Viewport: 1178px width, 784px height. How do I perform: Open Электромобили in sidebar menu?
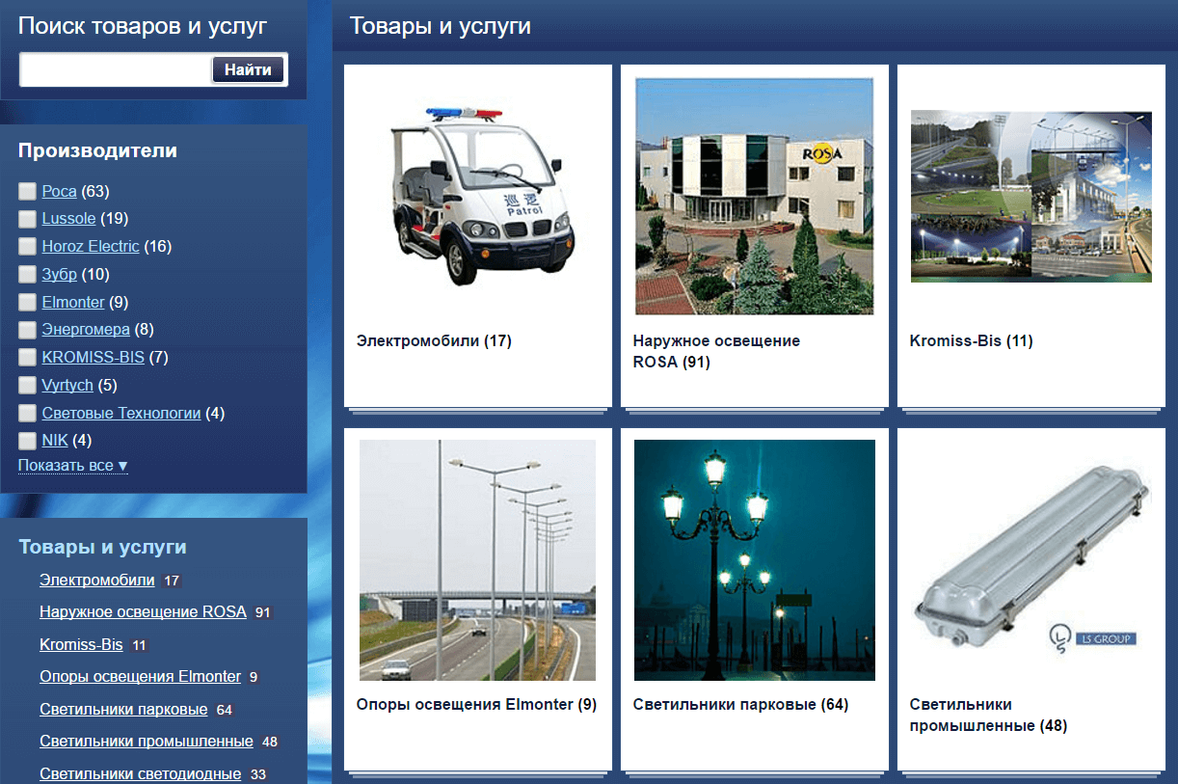click(96, 580)
